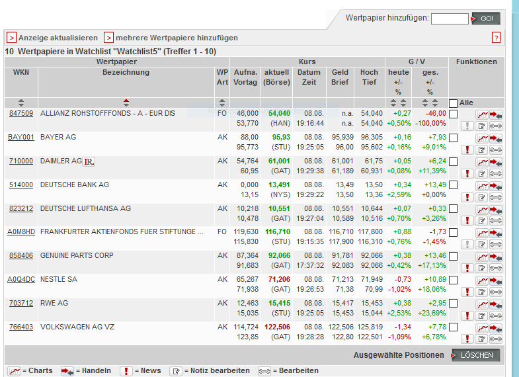Open WKN link BAY001
519x377 pixels.
click(x=21, y=137)
